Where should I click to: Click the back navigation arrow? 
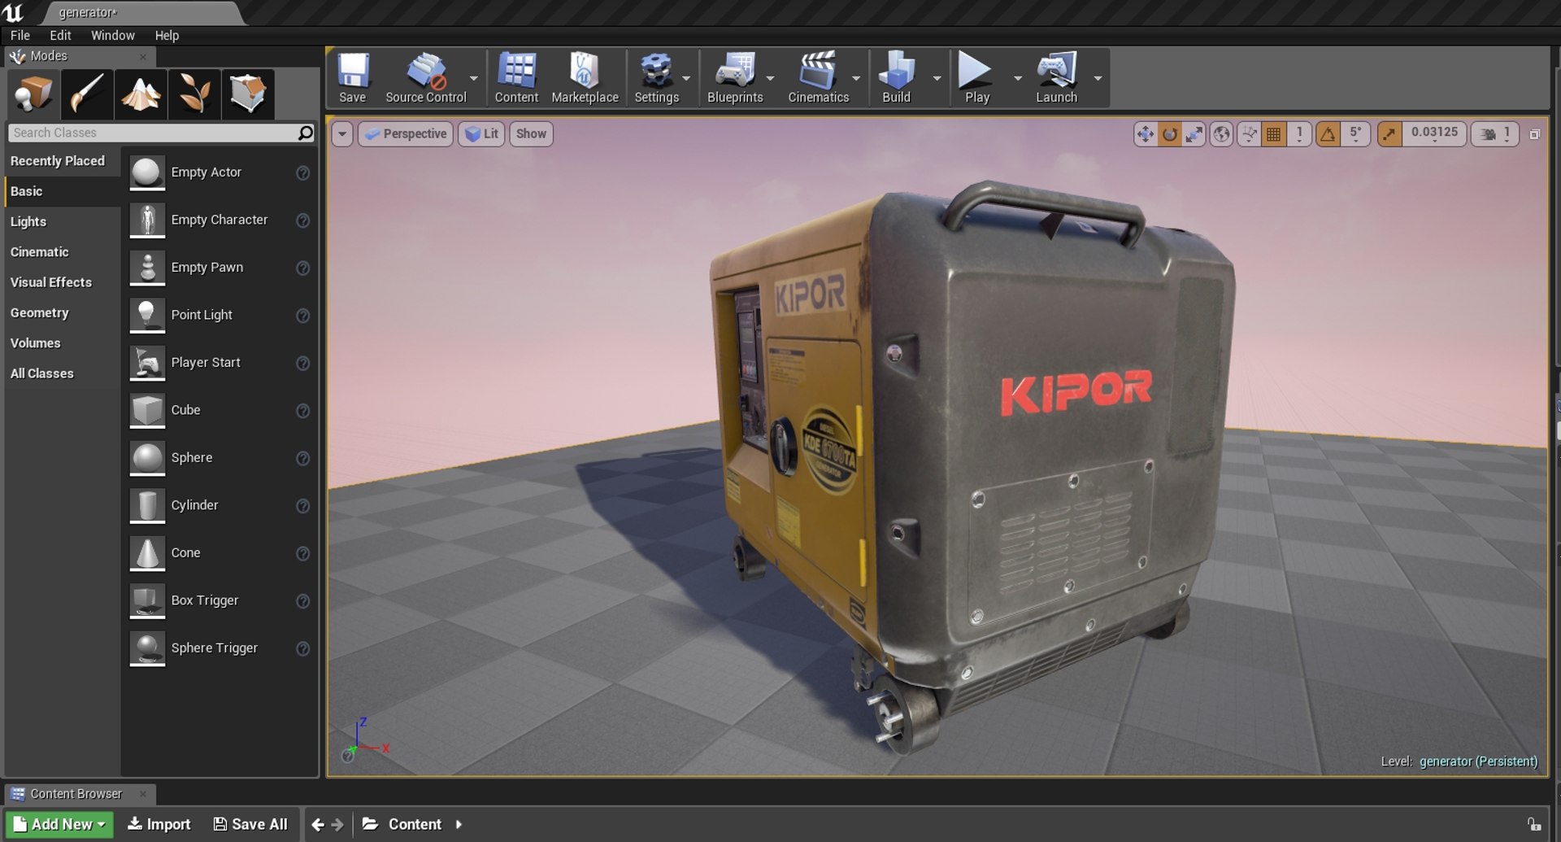pyautogui.click(x=318, y=824)
